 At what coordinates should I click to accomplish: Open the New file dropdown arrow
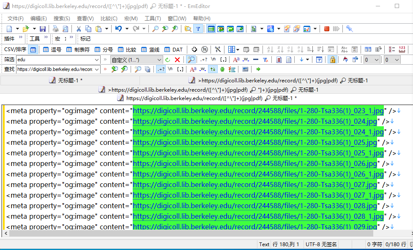[x=17, y=29]
